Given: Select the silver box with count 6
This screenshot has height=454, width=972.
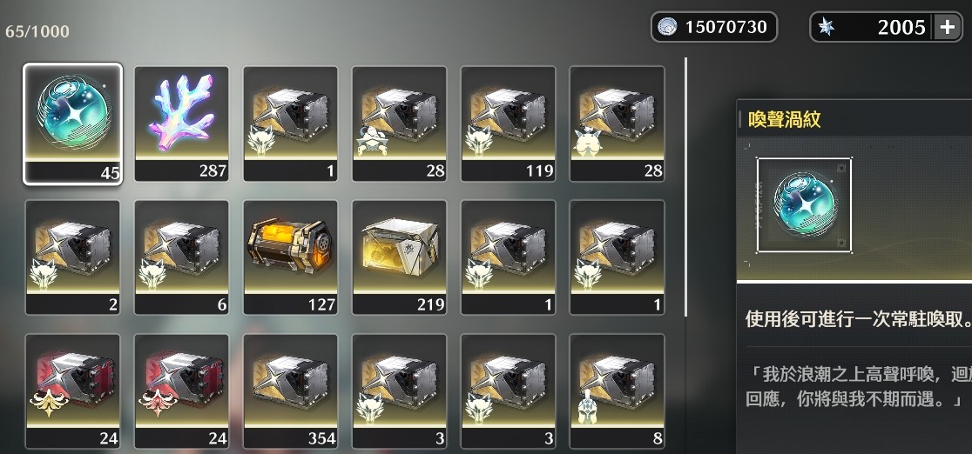Looking at the screenshot, I should click(182, 257).
